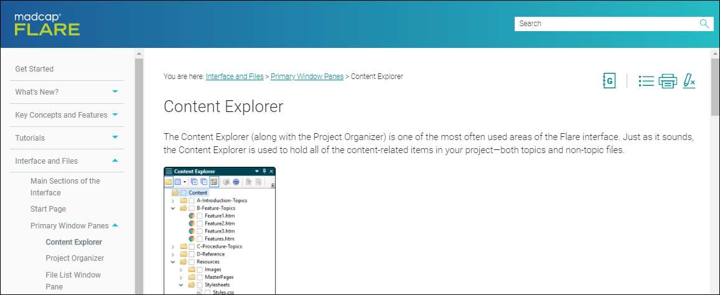Click the Chrome icon beside Feature2.htm
This screenshot has width=720, height=295.
[192, 223]
